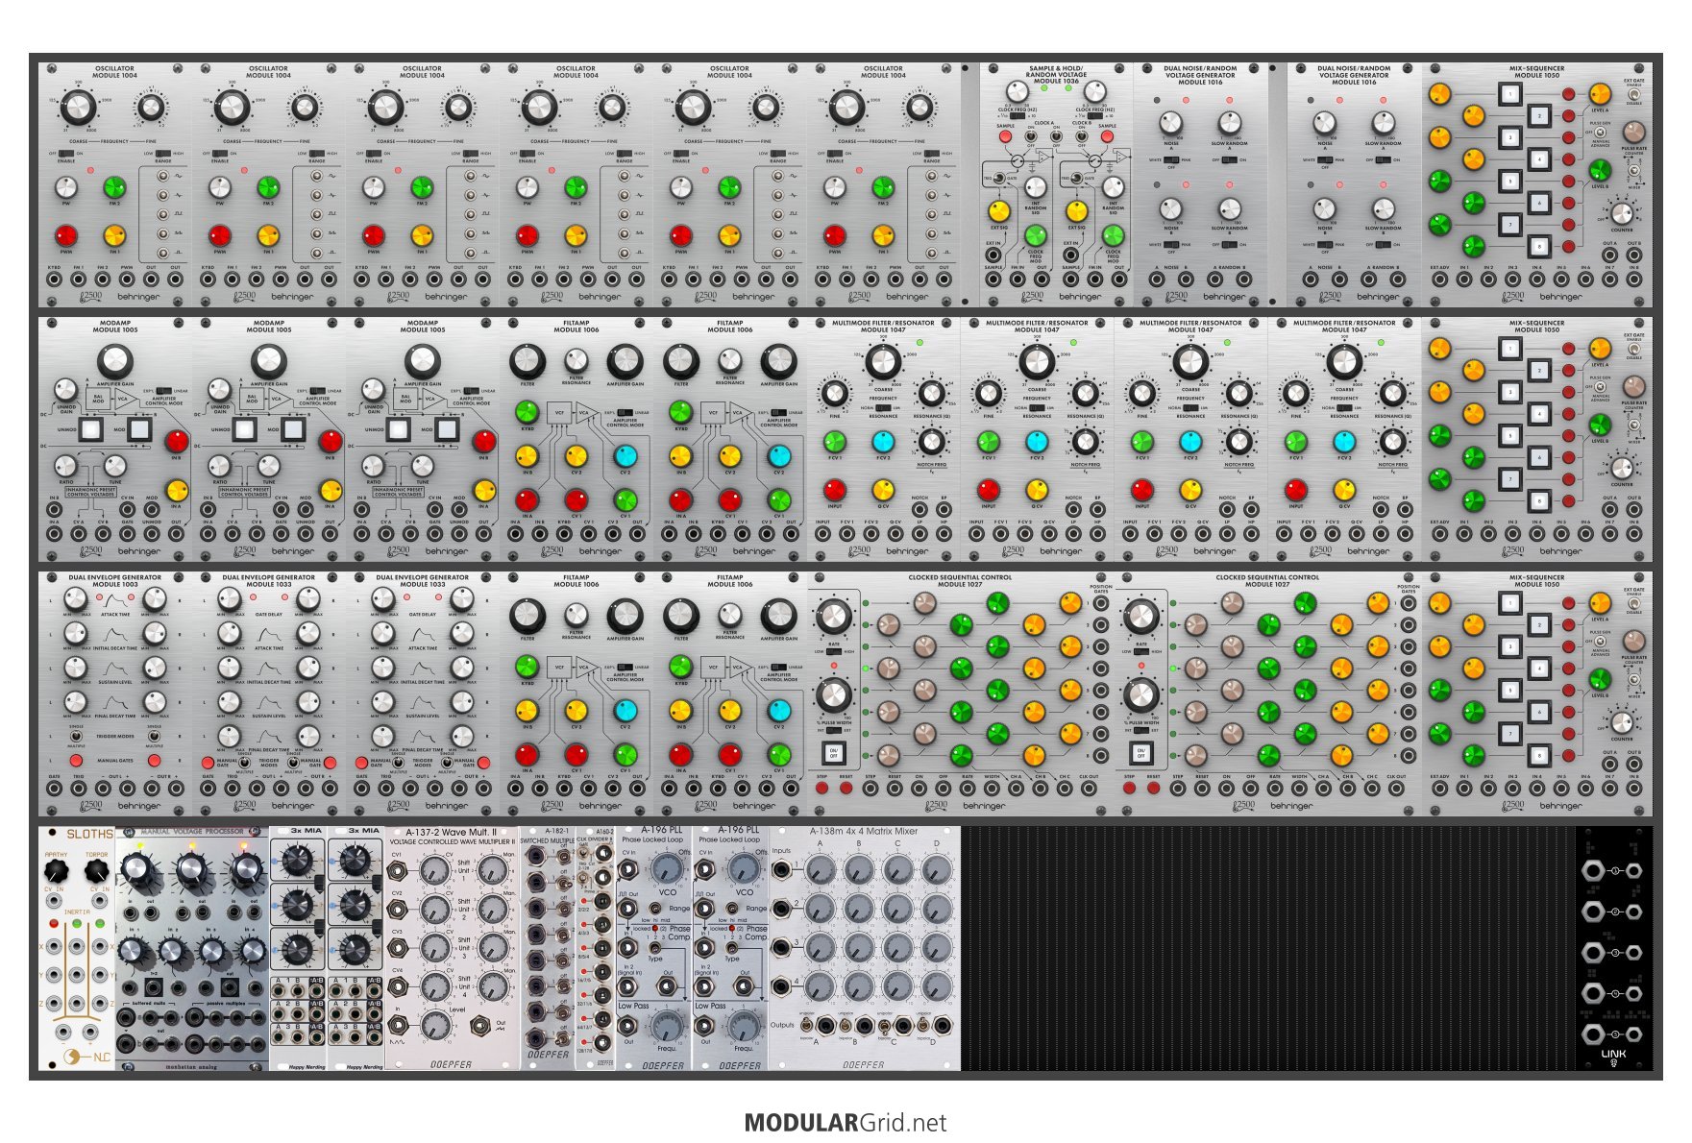Click Amplifier Gain knob on leftmost Modamp 1005

click(115, 362)
